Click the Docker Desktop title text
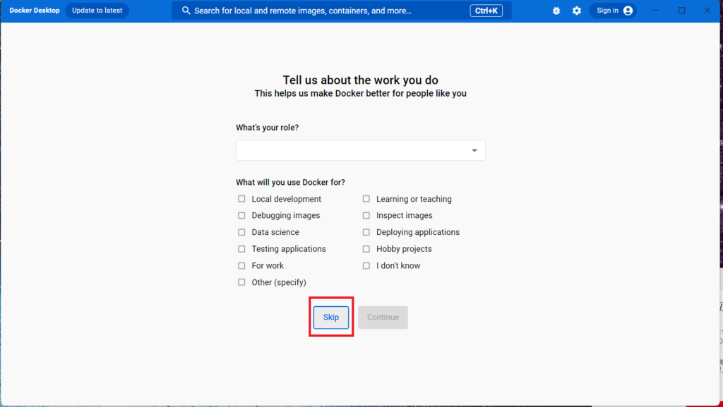The width and height of the screenshot is (723, 407). [x=35, y=10]
